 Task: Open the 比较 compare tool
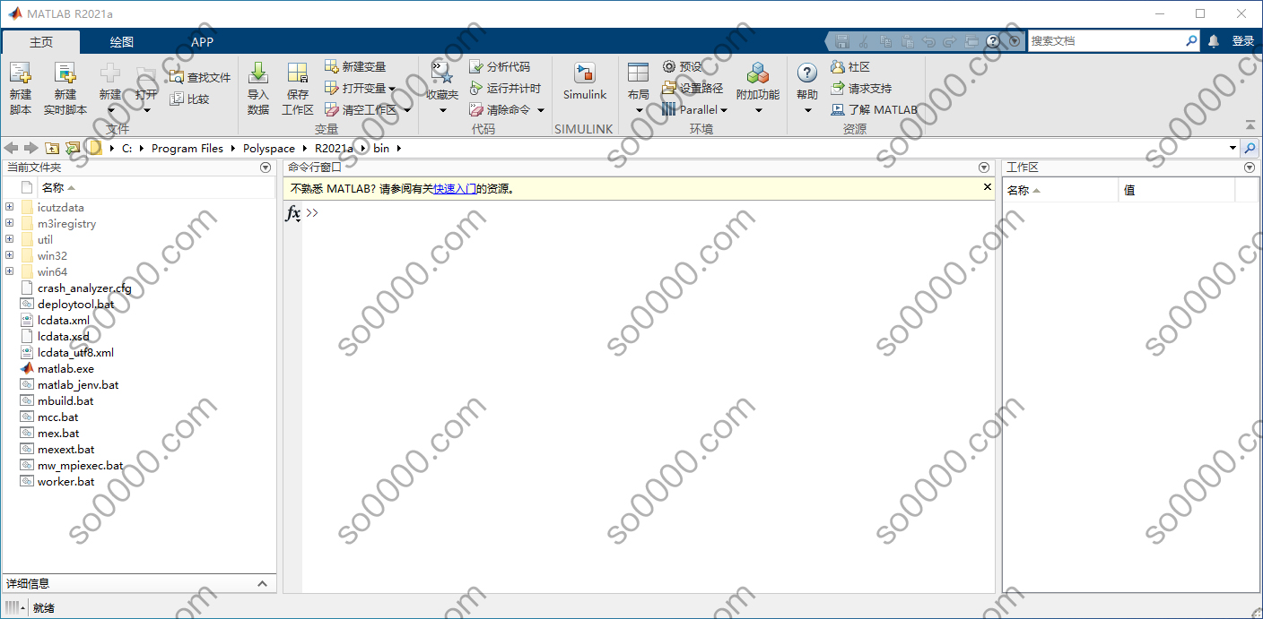pyautogui.click(x=189, y=99)
